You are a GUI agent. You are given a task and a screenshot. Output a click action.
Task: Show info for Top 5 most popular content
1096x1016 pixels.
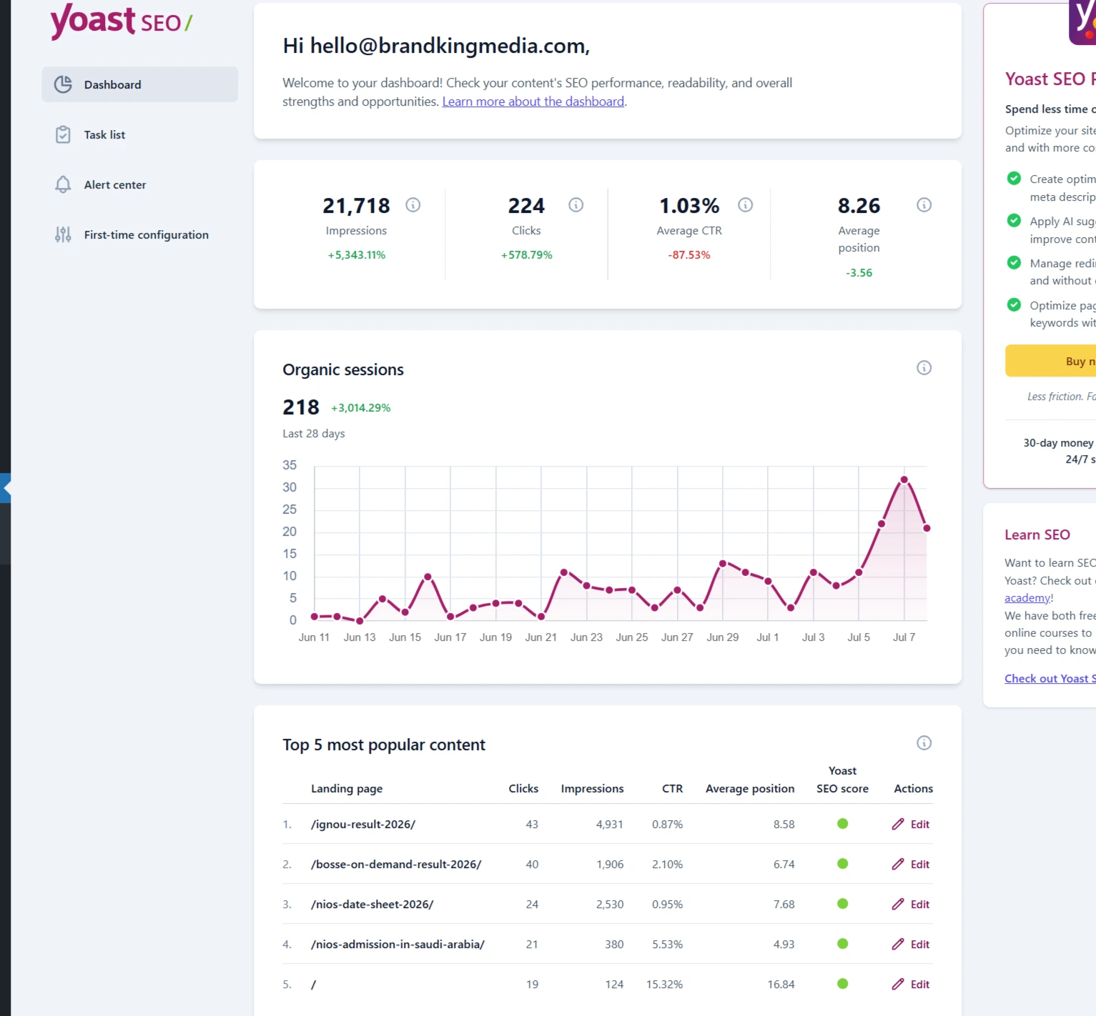924,743
